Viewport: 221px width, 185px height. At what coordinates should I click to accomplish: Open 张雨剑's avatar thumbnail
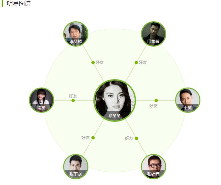[x=76, y=167]
